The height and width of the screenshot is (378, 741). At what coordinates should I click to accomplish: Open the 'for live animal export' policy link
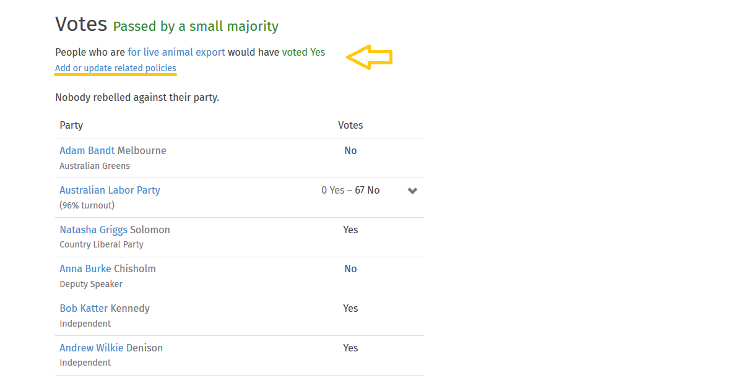(176, 52)
